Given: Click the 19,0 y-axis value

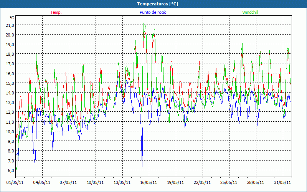Looking at the screenshot, I should pyautogui.click(x=10, y=45).
